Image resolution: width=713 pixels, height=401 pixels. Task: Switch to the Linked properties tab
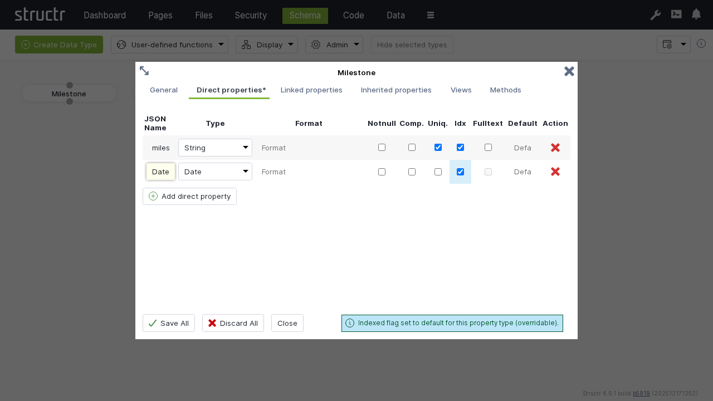coord(311,90)
